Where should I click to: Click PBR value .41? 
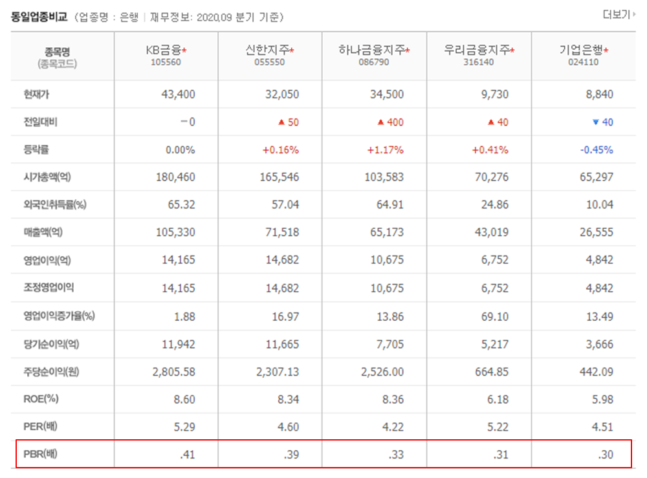pos(188,455)
